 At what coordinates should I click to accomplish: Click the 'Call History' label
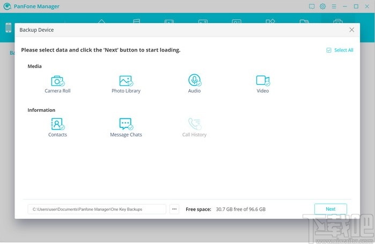coord(194,135)
